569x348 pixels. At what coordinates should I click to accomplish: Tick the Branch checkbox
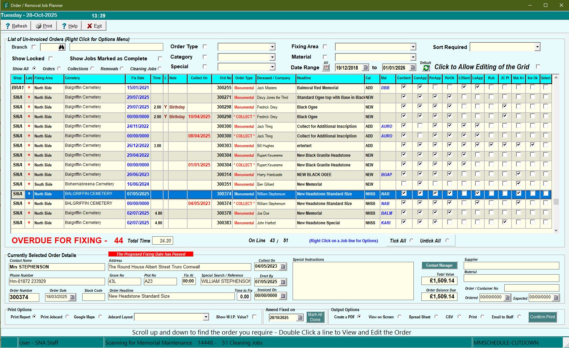pos(34,47)
